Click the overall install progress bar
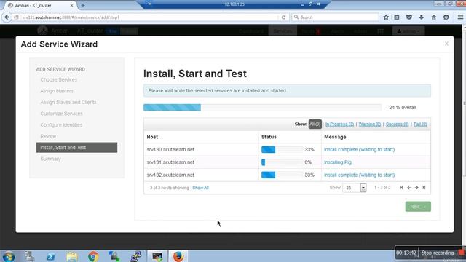Screen dimensions: 466x262 pyautogui.click(x=262, y=107)
